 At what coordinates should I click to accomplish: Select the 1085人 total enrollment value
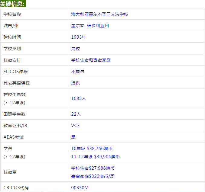click(x=79, y=98)
